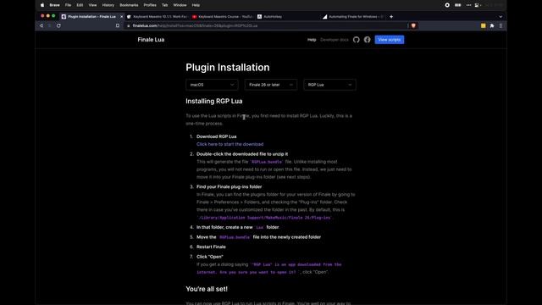Click the 'Installing RGP Lua' heading
542x305 pixels.
click(x=214, y=102)
